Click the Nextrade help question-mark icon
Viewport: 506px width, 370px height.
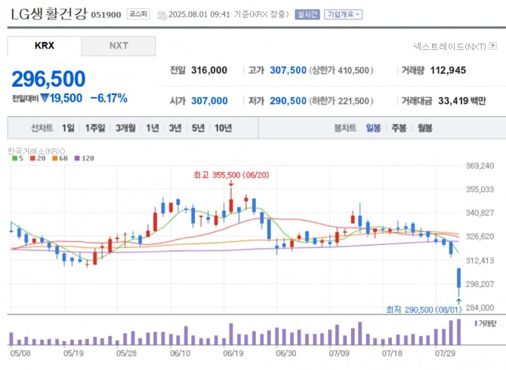(x=492, y=46)
